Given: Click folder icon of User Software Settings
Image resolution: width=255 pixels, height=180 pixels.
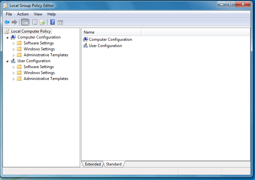Looking at the screenshot, I should click(19, 67).
